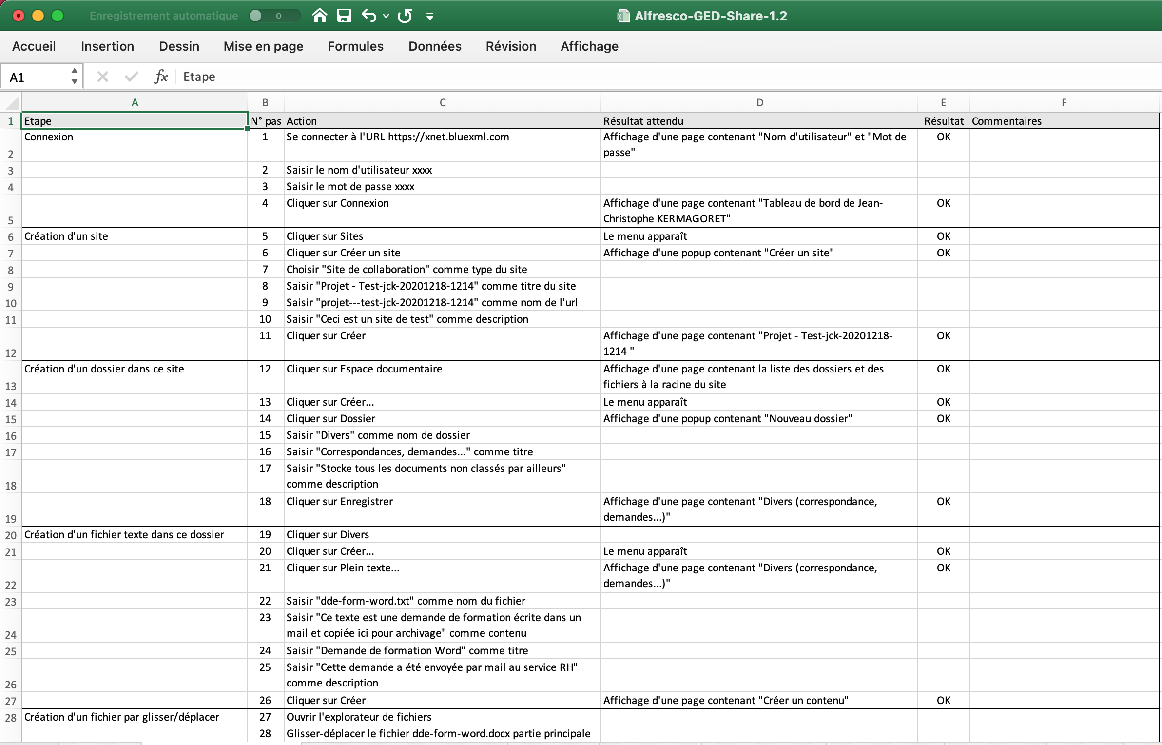Open the Données ribbon tab
This screenshot has width=1162, height=745.
coord(435,46)
